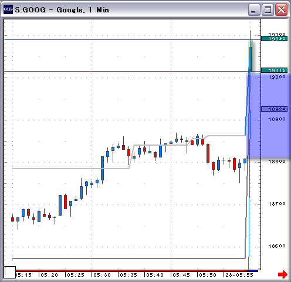Click the 28-05:55 time axis label
The height and width of the screenshot is (282, 291).
(x=239, y=275)
